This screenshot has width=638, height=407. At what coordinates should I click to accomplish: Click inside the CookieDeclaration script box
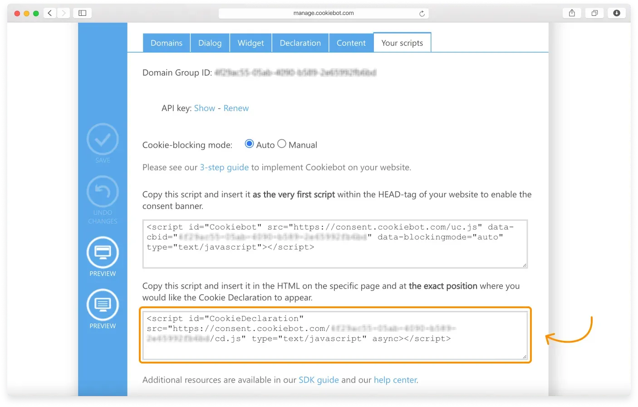coord(335,335)
